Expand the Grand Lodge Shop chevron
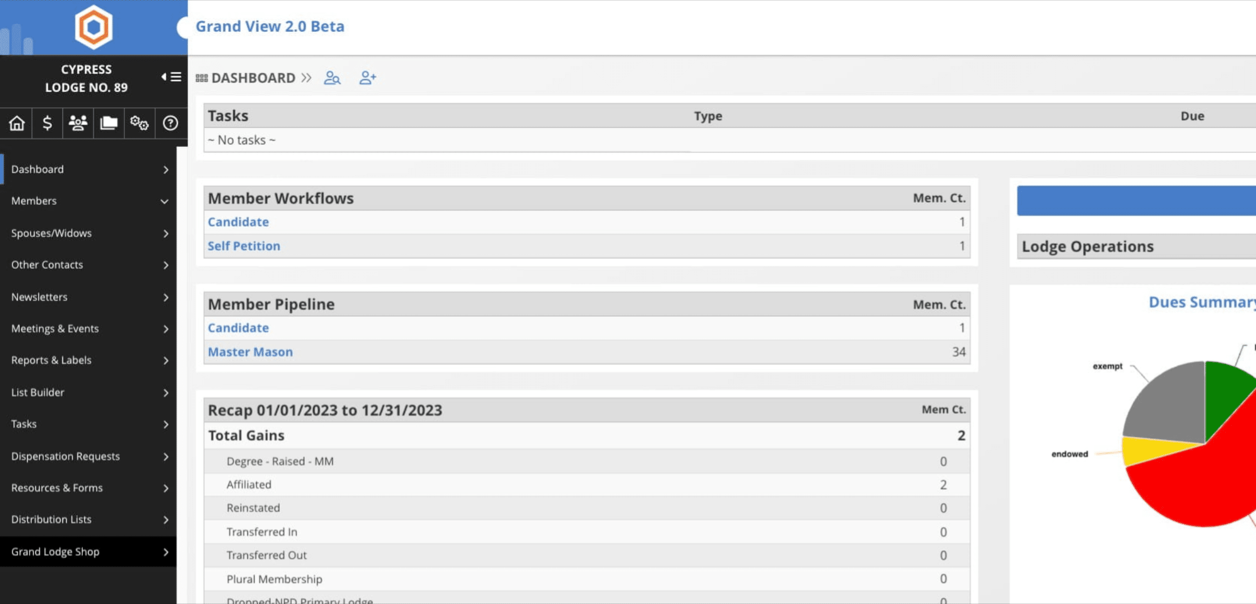 (x=166, y=552)
